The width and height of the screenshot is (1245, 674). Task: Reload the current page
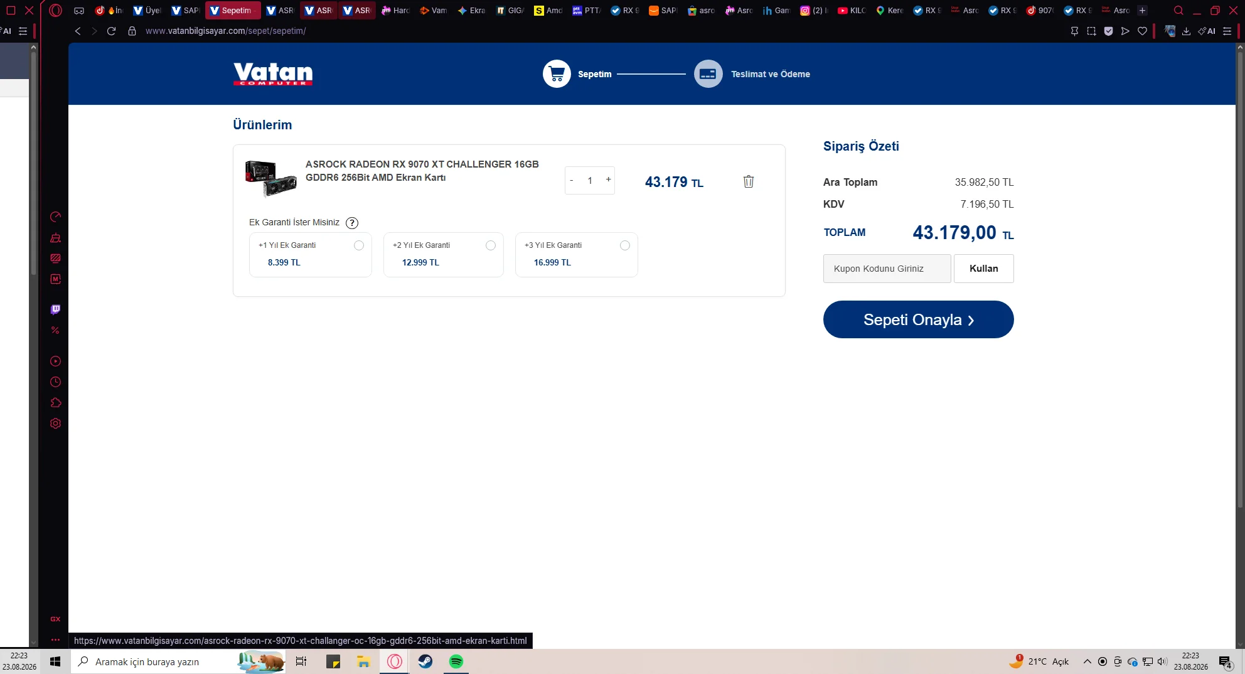coord(111,31)
